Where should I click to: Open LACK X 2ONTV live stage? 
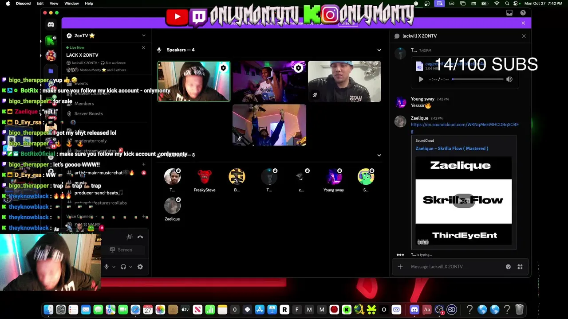point(82,55)
